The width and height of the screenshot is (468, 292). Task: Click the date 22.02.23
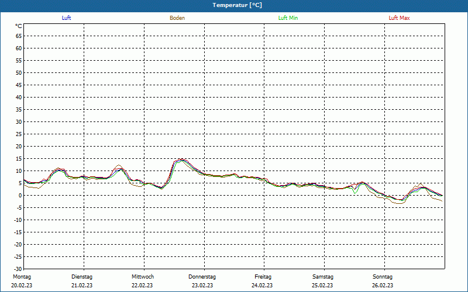(x=142, y=286)
